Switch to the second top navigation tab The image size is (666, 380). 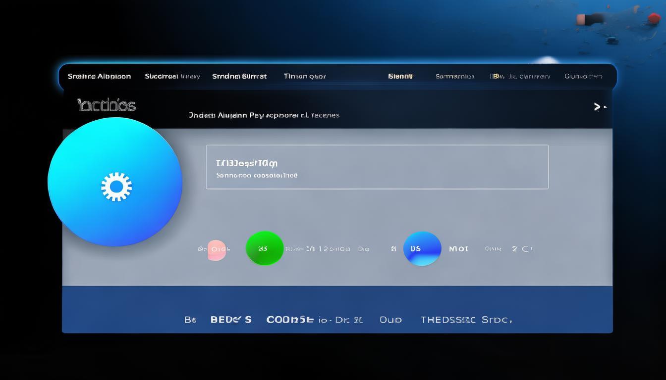[172, 76]
